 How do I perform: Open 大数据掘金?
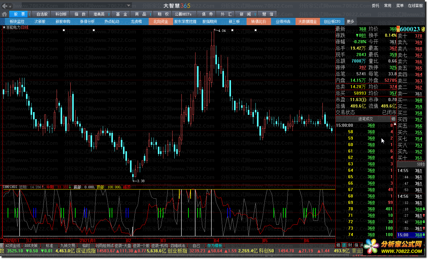pos(308,21)
